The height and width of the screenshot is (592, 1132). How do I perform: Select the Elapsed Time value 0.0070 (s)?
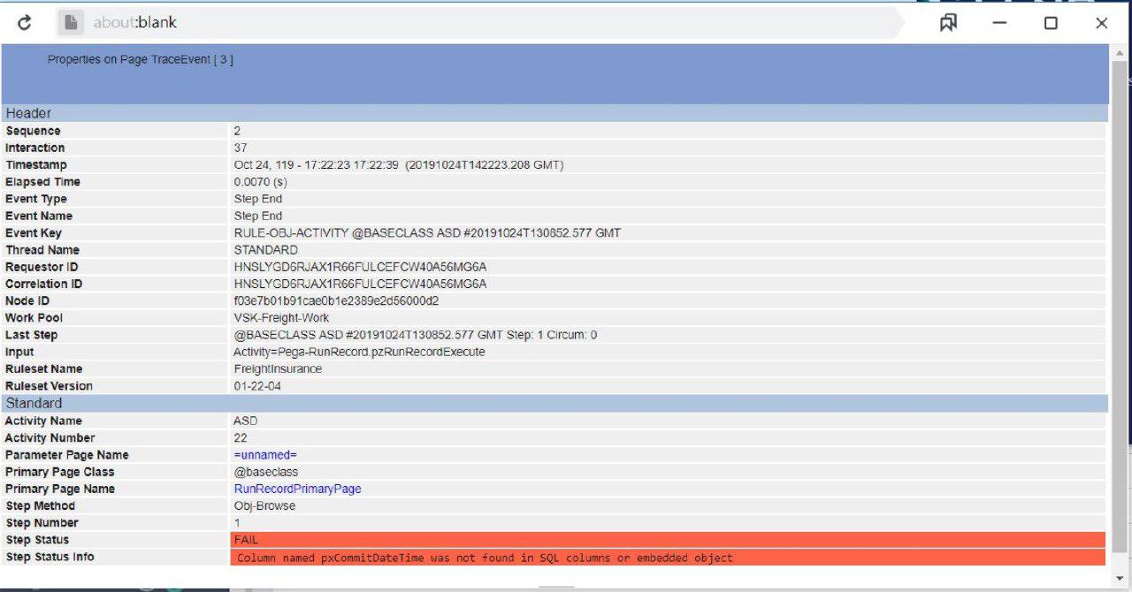(260, 182)
